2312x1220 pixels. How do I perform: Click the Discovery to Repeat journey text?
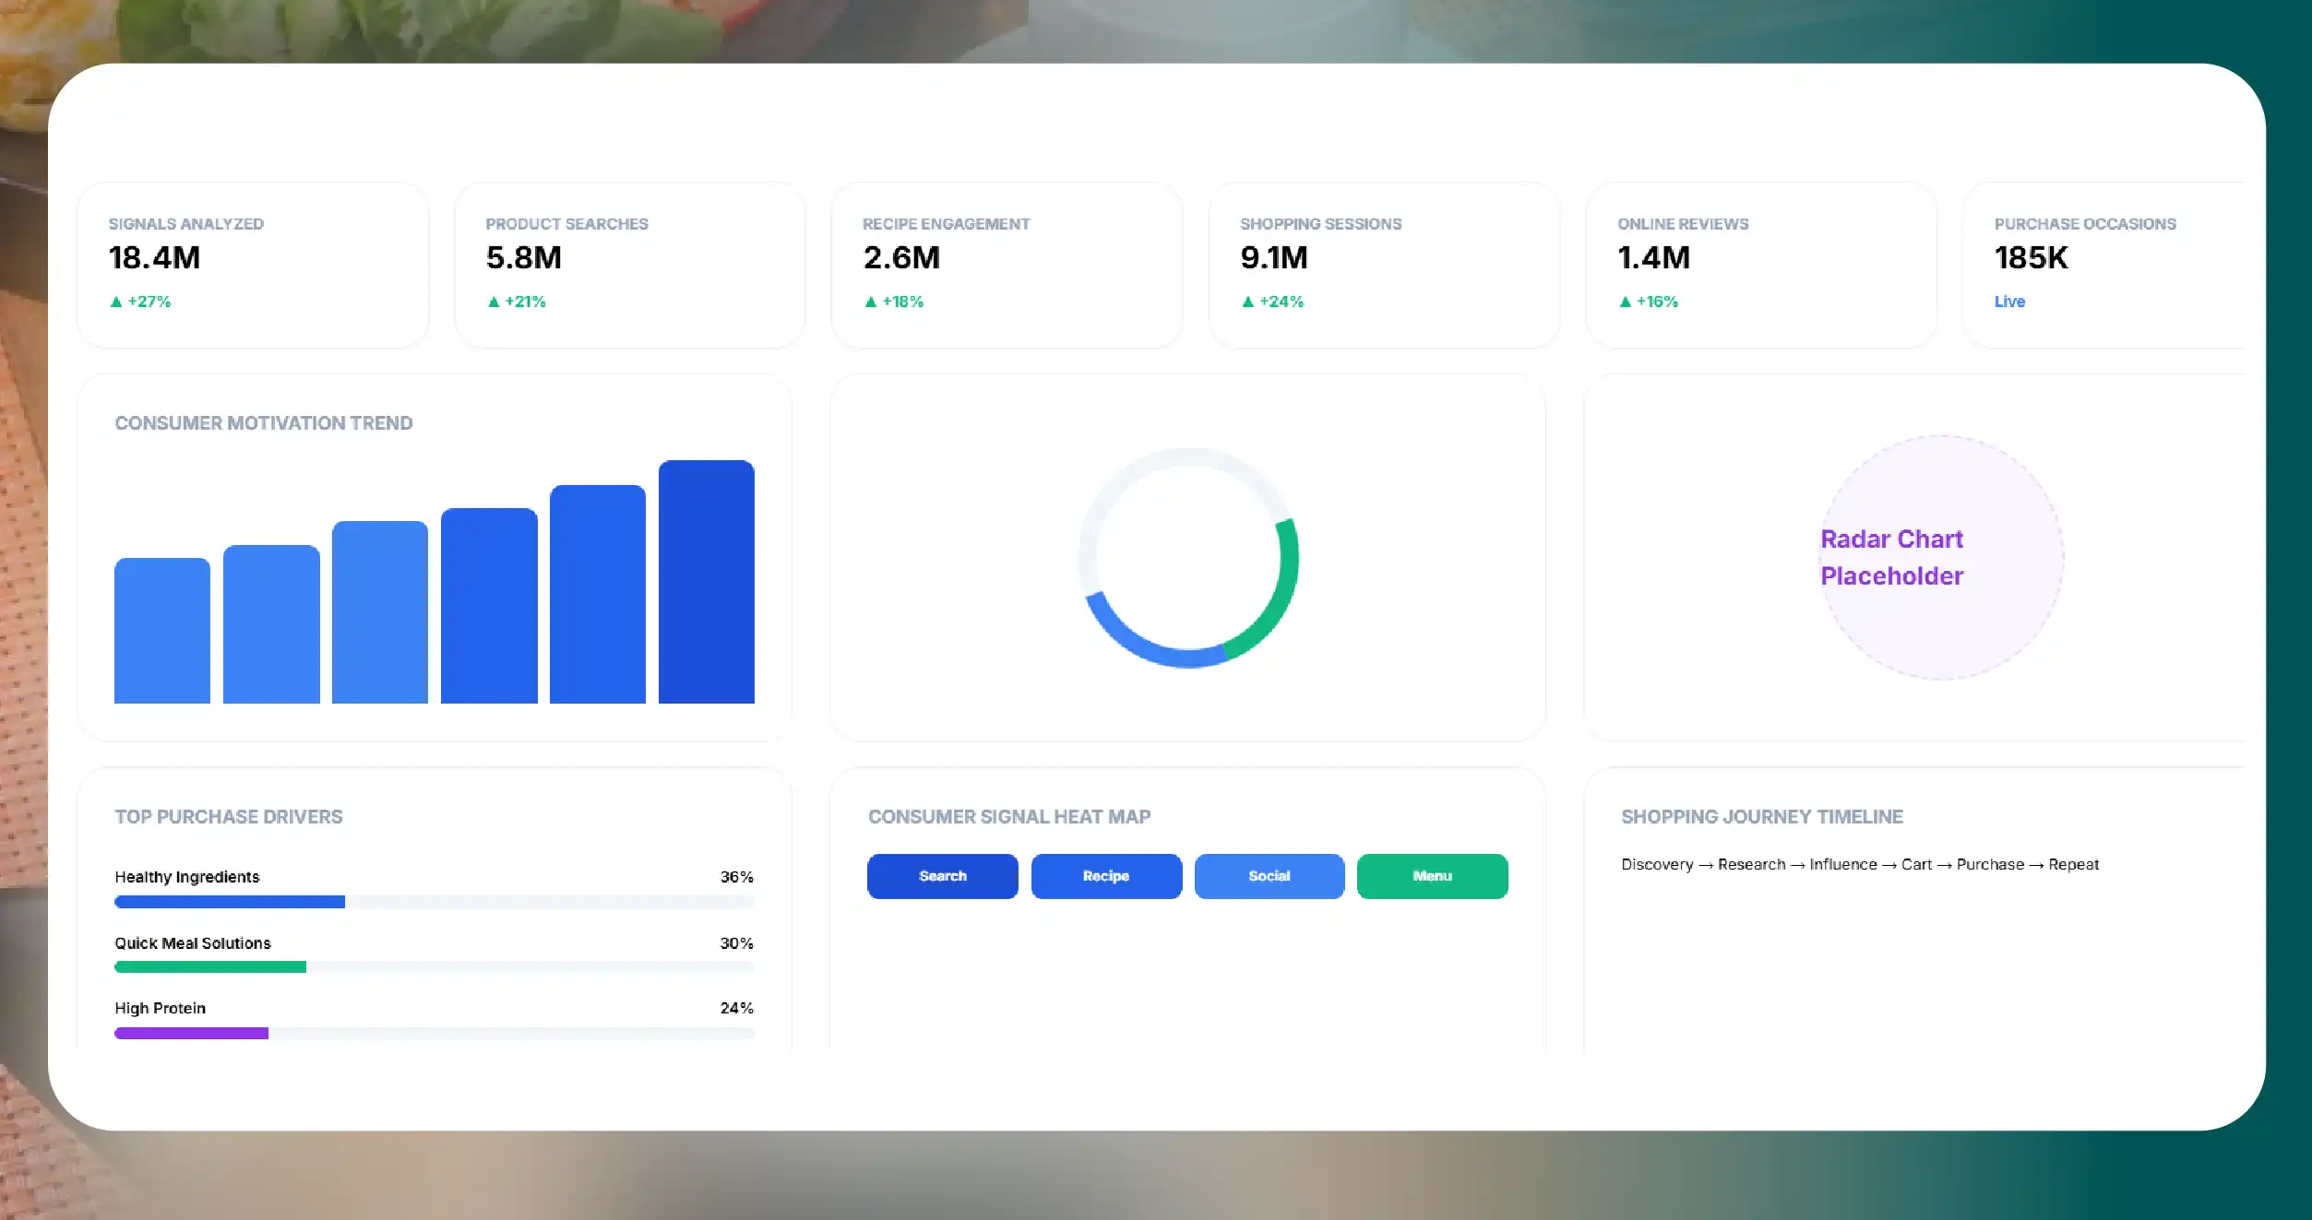point(1860,865)
